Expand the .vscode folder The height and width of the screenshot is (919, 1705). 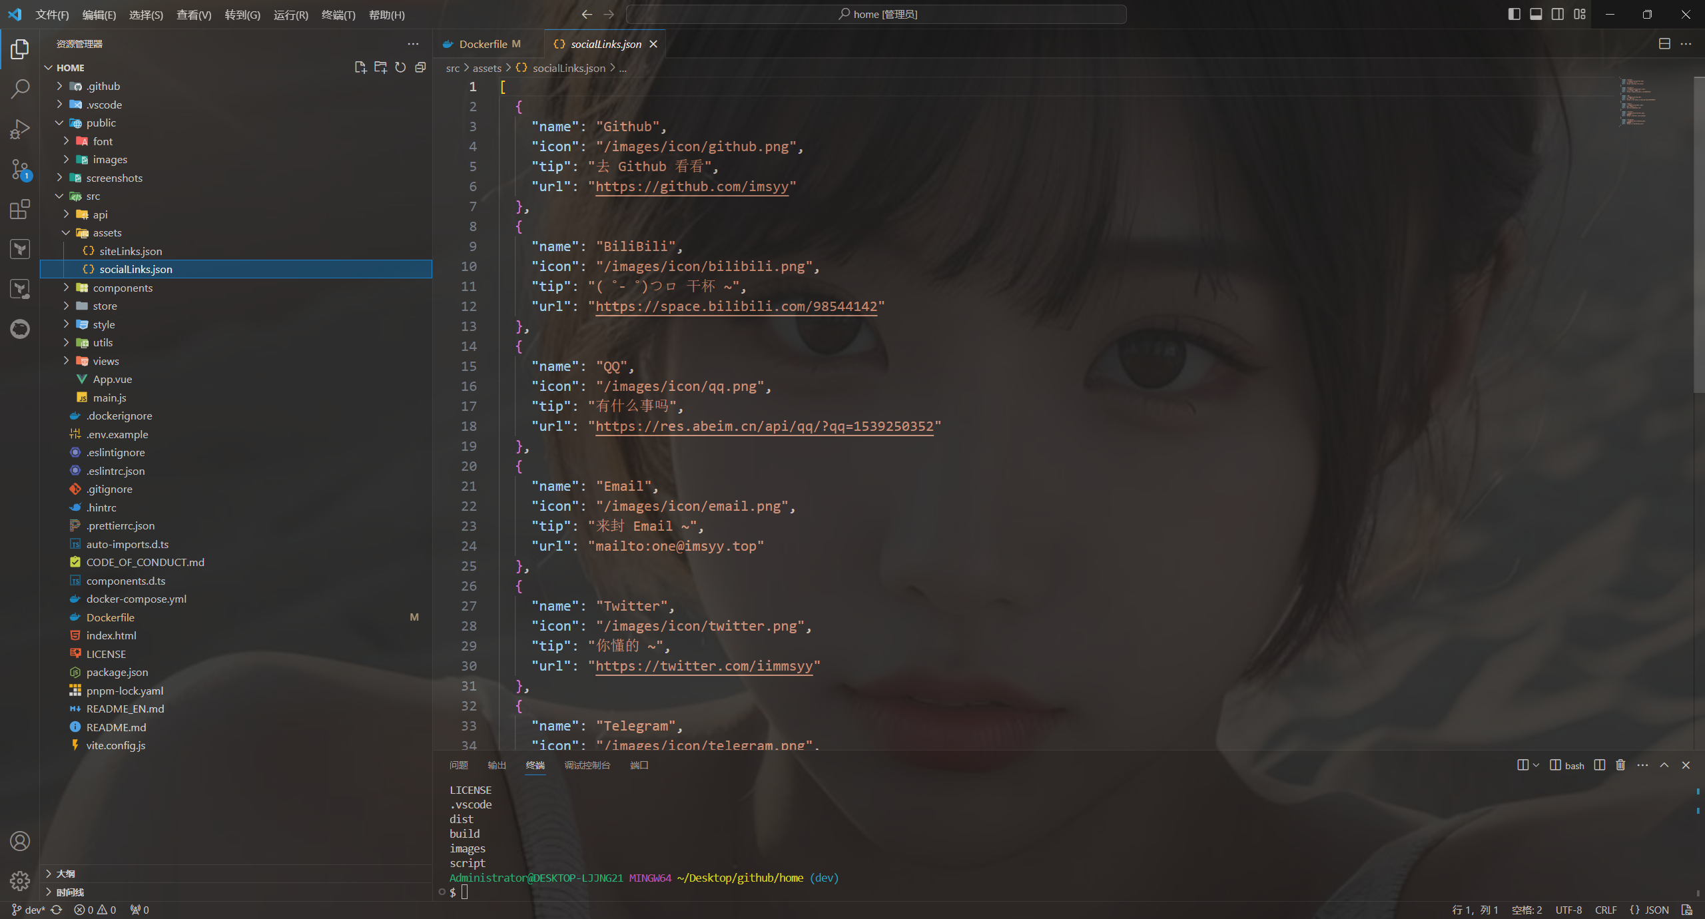tap(236, 105)
